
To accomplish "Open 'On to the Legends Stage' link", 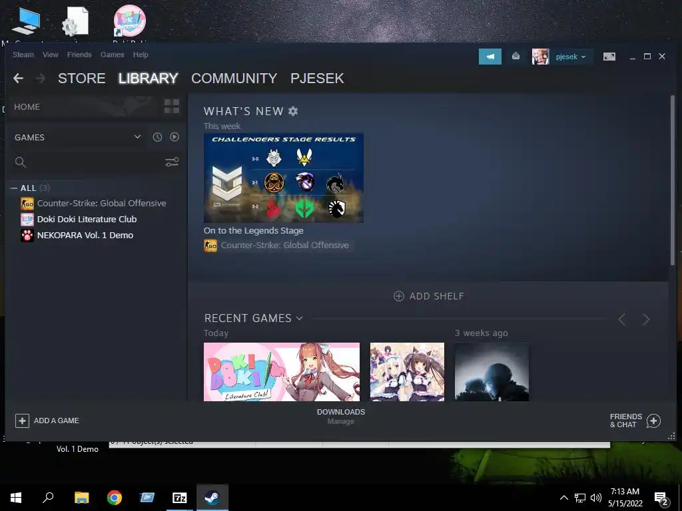I will (x=254, y=231).
